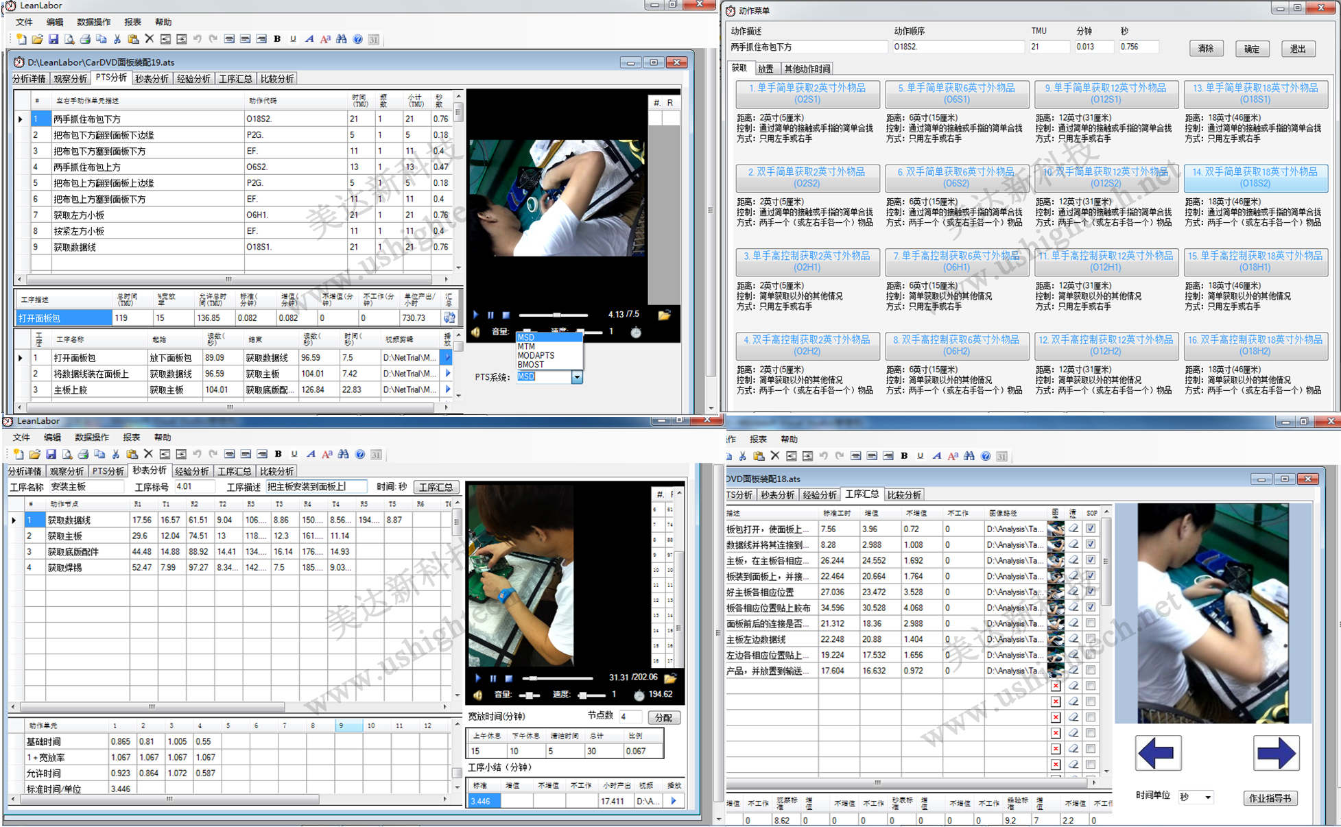
Task: Click Print icon in bottom-left window toolbar
Action: [83, 454]
